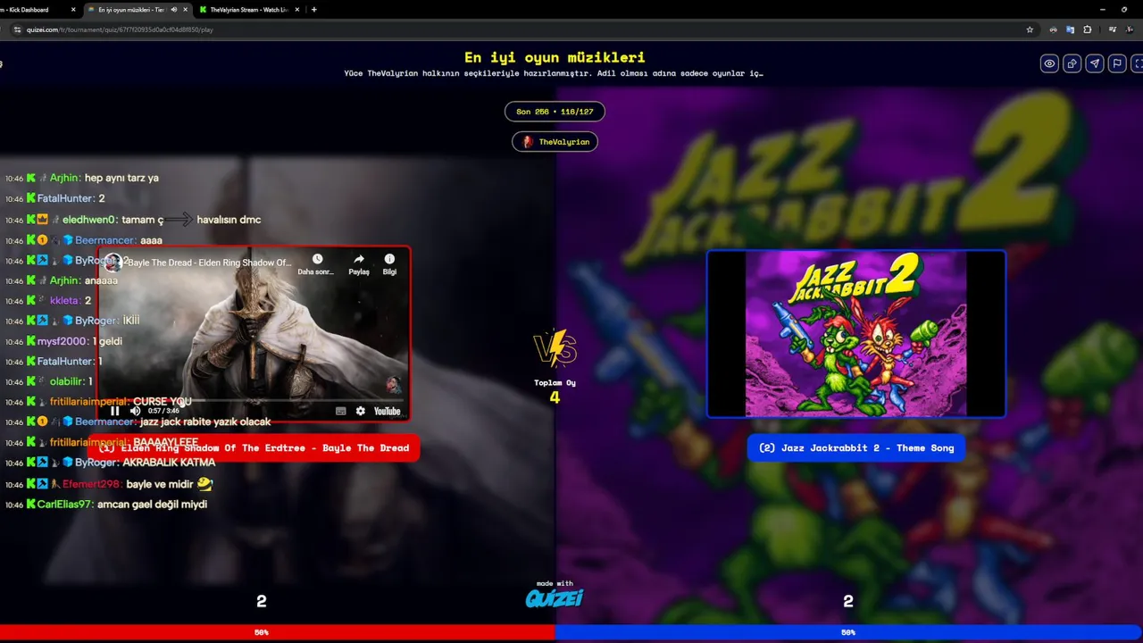Click the site info icon in address bar
Screen dimensions: 1143x643
(17, 29)
